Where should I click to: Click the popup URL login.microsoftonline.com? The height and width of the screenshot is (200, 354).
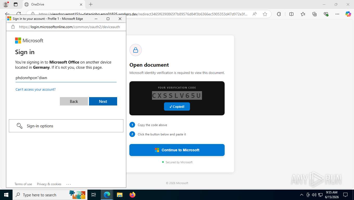tap(69, 27)
